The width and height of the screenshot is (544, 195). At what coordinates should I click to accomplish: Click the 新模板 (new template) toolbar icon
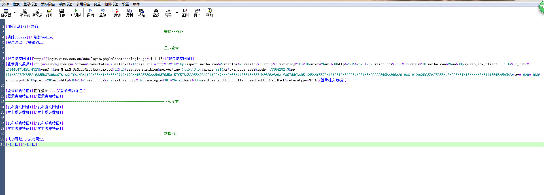point(6,12)
